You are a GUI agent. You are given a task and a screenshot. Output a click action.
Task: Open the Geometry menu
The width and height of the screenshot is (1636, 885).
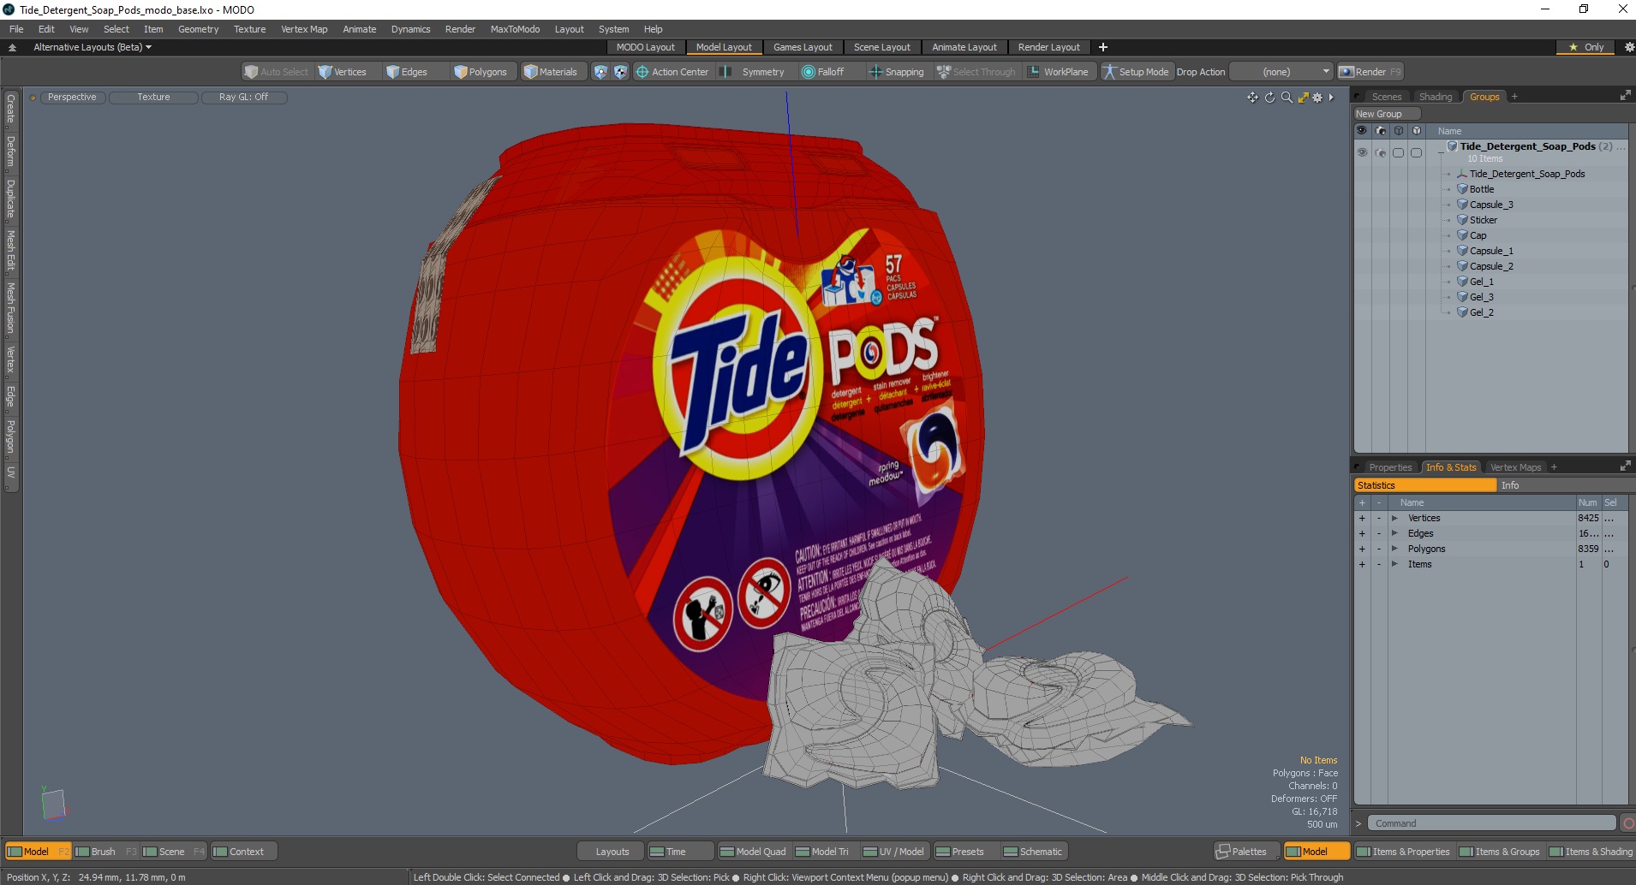(198, 29)
